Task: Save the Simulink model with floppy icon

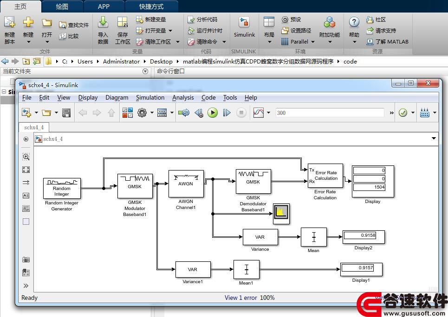Action: coord(66,113)
